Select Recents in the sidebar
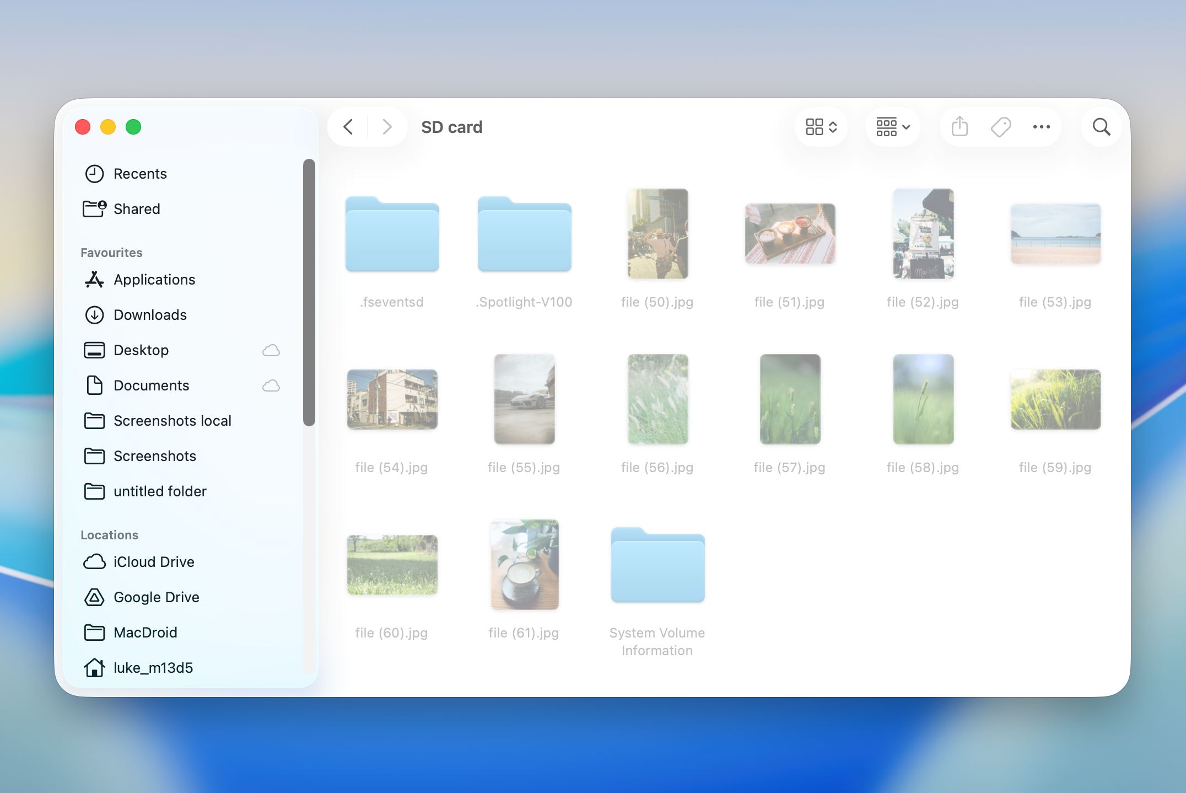Image resolution: width=1186 pixels, height=793 pixels. (141, 174)
